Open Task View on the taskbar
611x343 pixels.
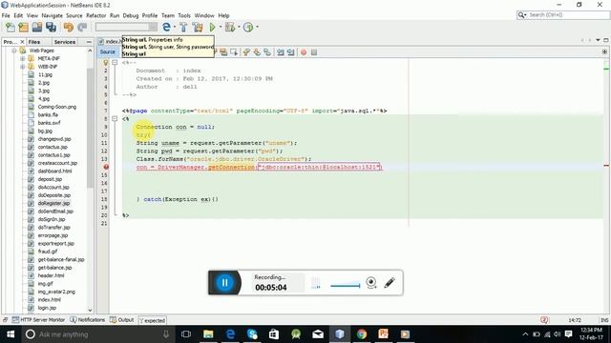point(186,334)
